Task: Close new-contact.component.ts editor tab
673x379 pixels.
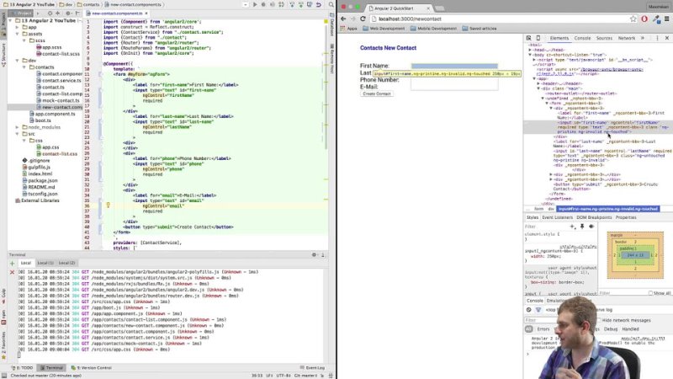Action: tap(146, 13)
